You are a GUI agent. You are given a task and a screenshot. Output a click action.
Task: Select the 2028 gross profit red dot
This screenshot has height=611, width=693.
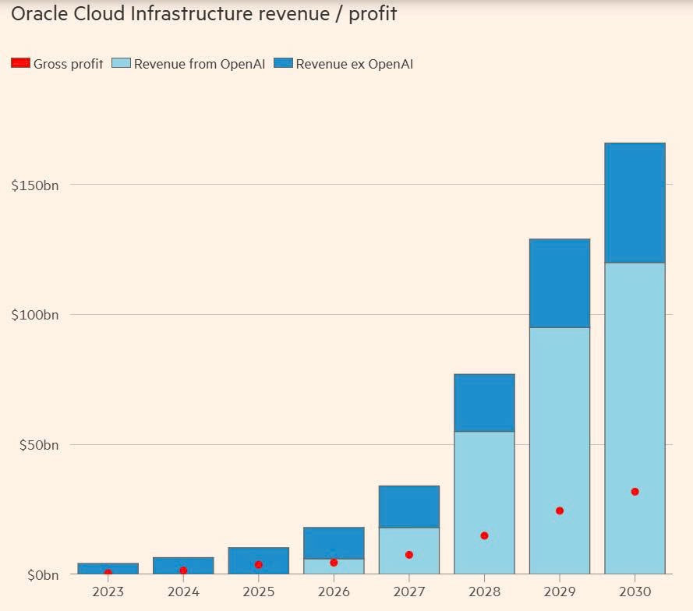484,535
